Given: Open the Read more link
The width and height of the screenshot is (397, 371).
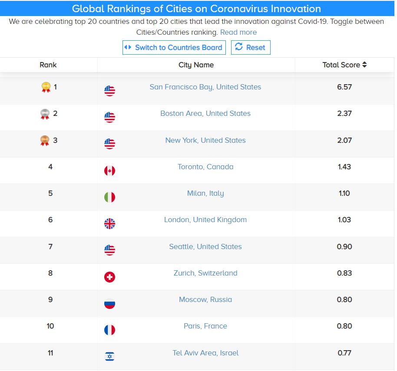Looking at the screenshot, I should [238, 33].
